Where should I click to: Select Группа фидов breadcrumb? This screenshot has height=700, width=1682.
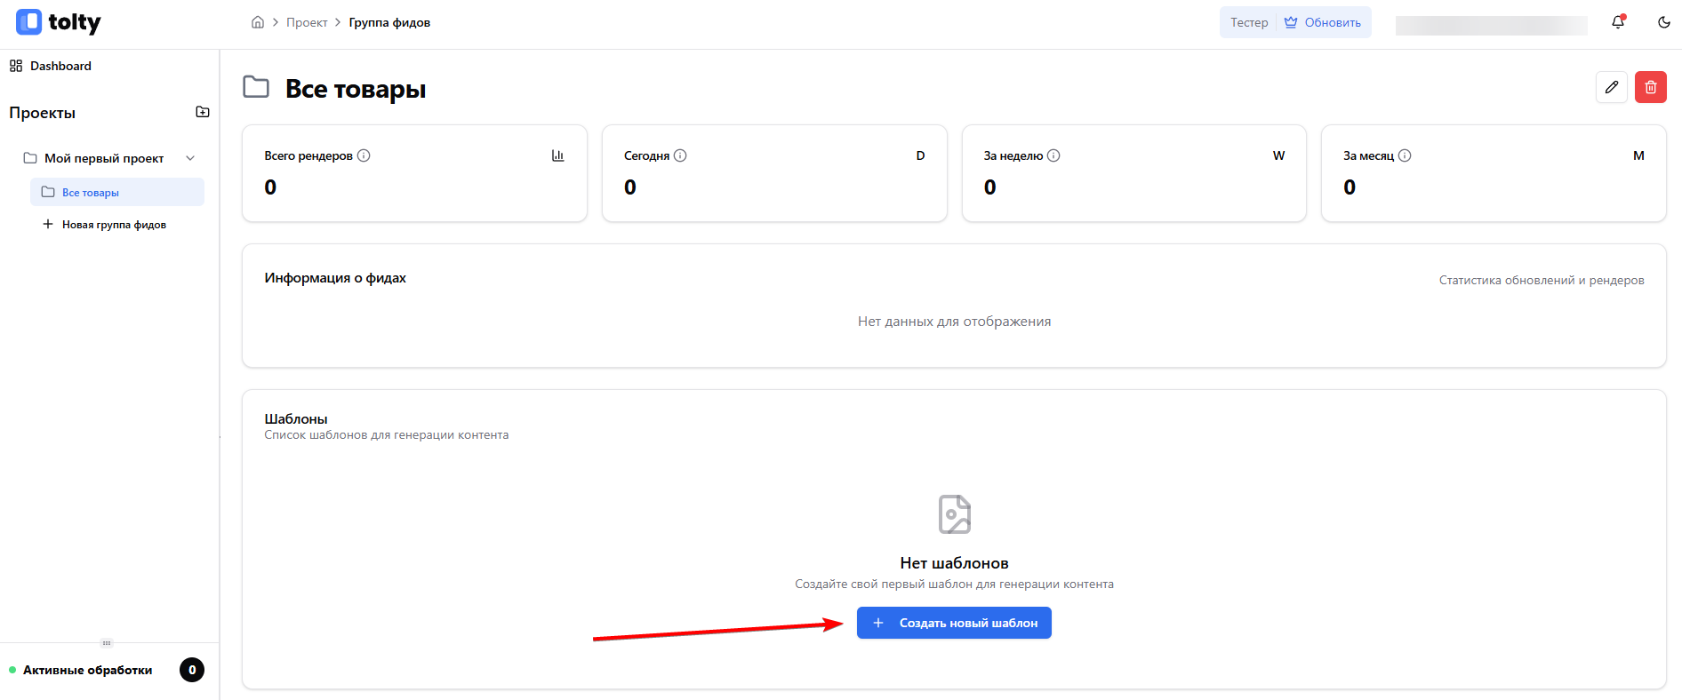pyautogui.click(x=389, y=22)
